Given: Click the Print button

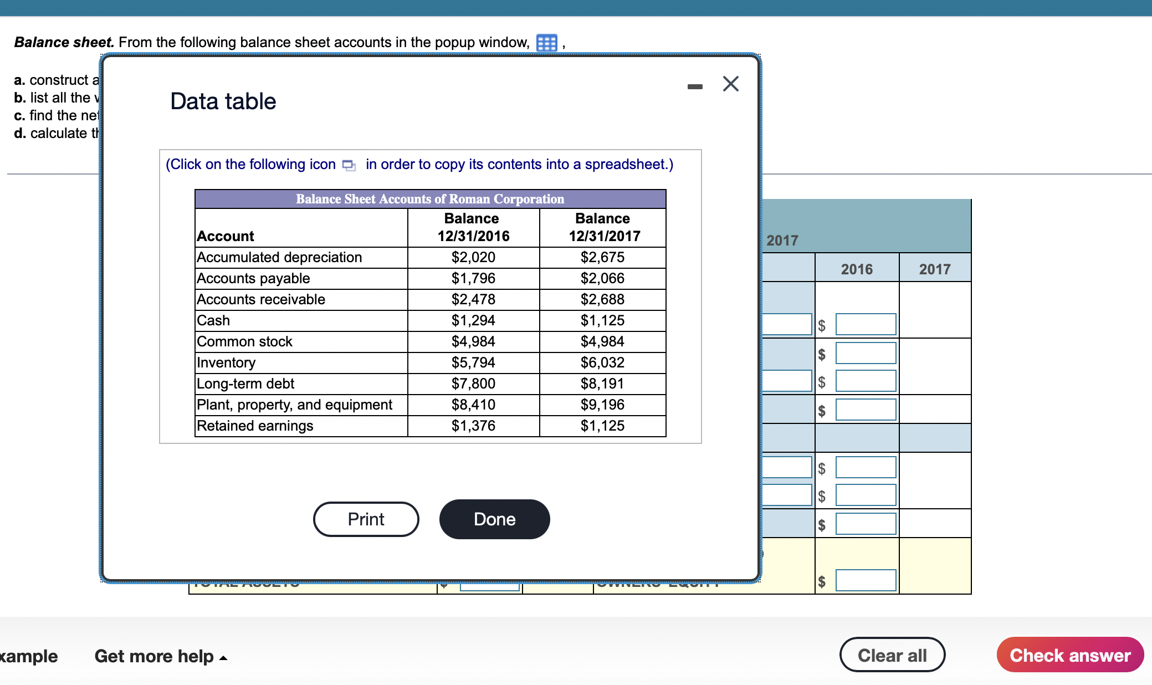Looking at the screenshot, I should (x=366, y=519).
